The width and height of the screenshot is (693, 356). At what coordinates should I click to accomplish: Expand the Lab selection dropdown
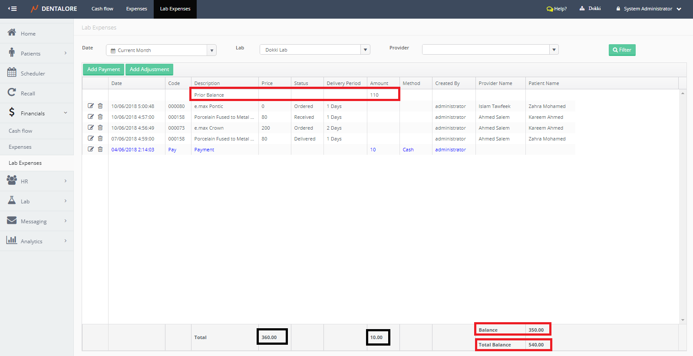point(365,50)
